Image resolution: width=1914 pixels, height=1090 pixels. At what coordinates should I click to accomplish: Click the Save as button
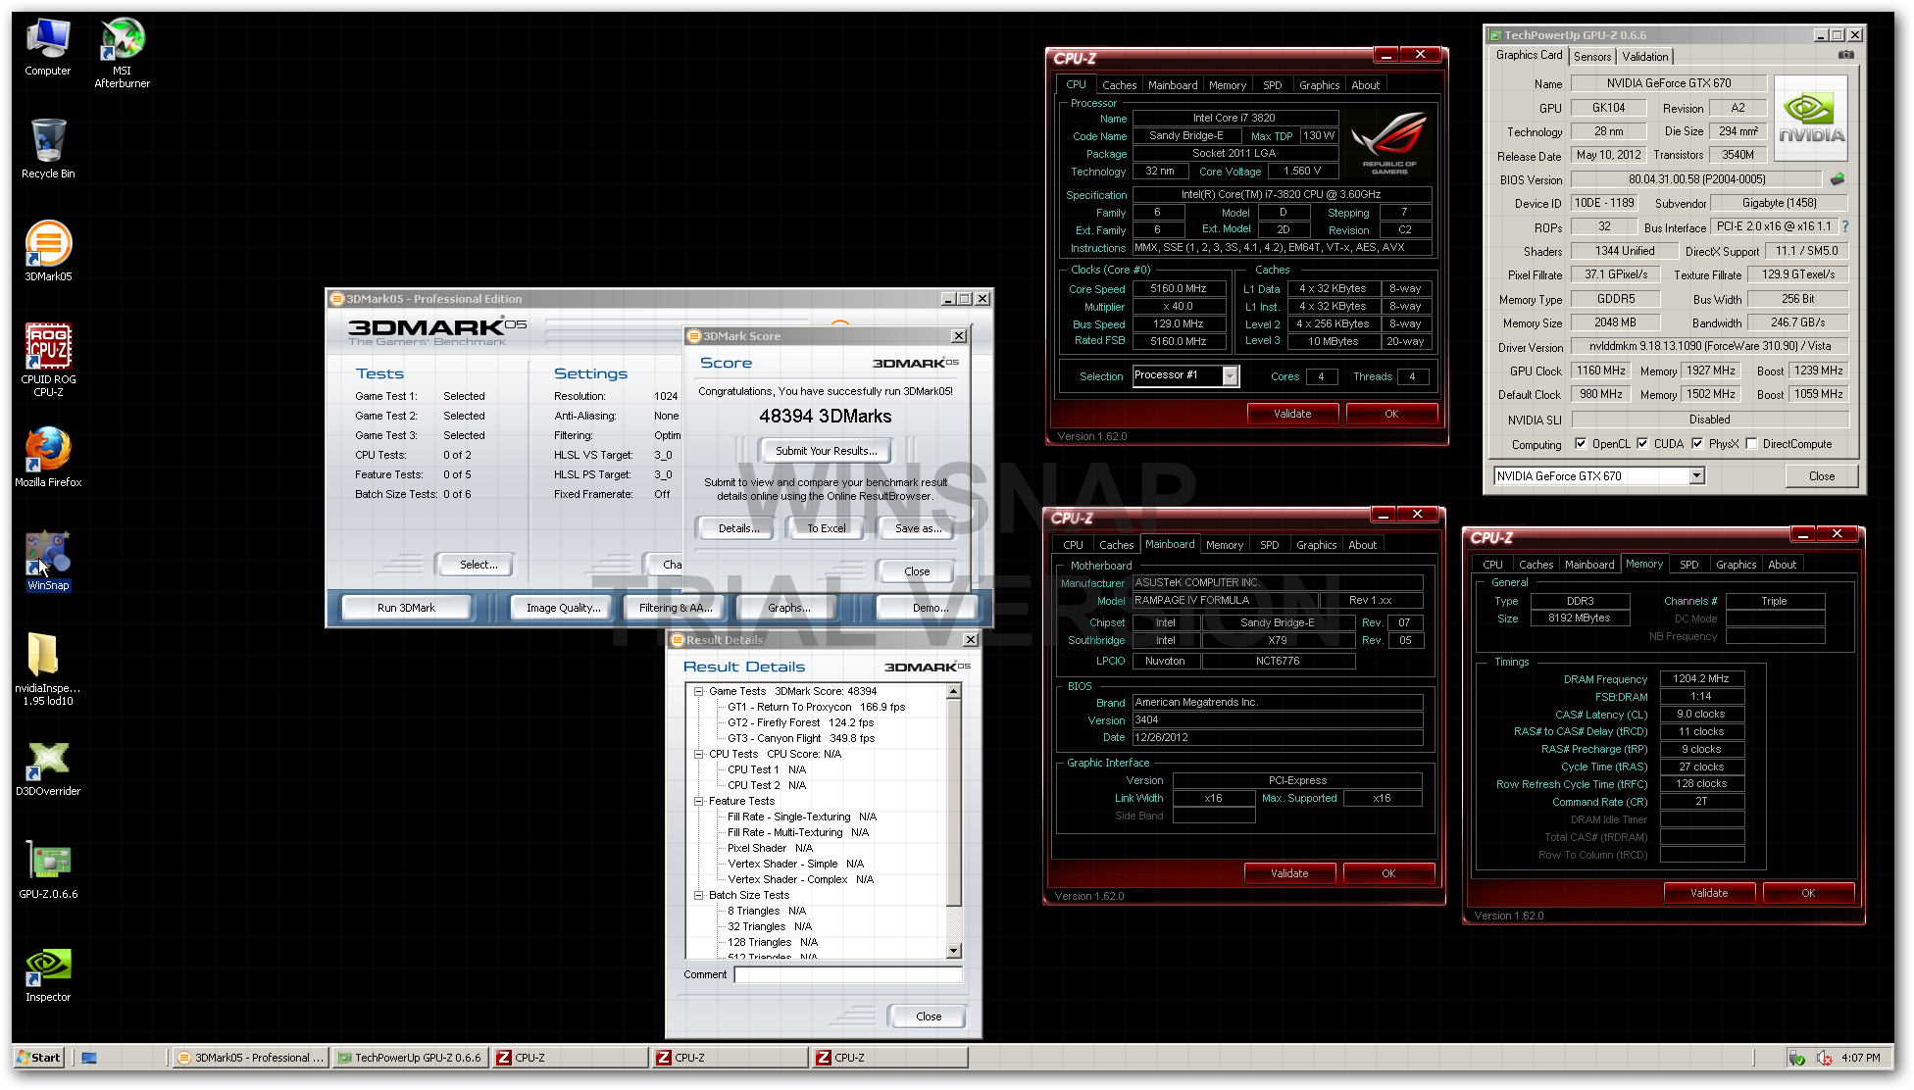(x=918, y=528)
